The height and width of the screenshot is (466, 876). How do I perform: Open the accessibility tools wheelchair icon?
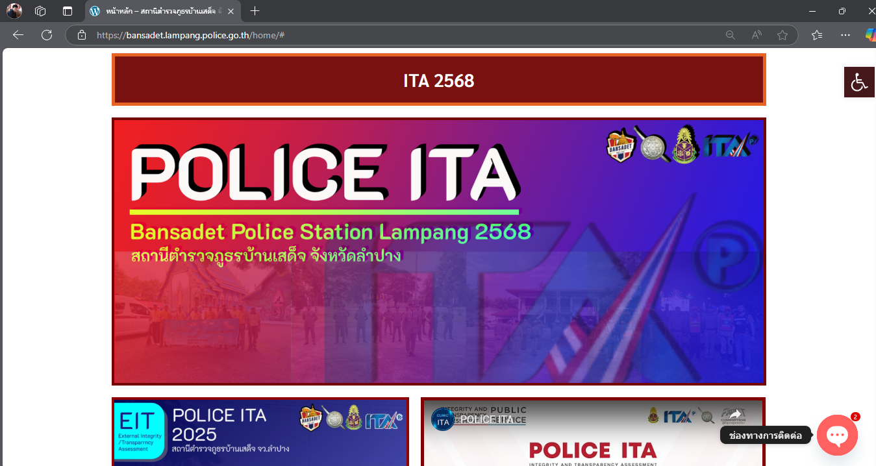click(x=859, y=82)
